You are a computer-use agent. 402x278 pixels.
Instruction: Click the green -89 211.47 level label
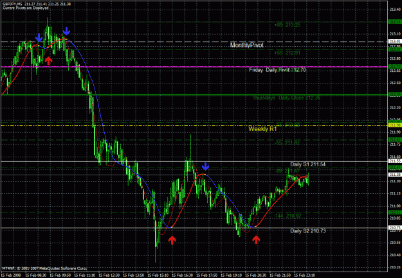[x=287, y=170]
